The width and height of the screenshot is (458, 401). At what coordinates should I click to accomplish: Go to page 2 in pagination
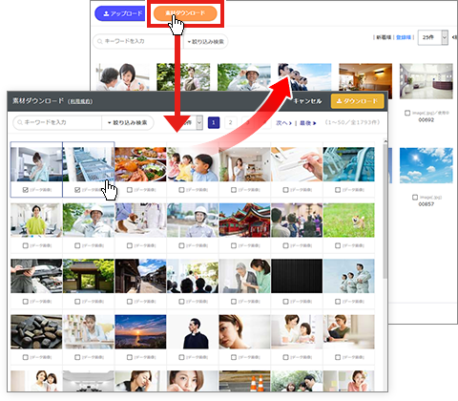(230, 122)
